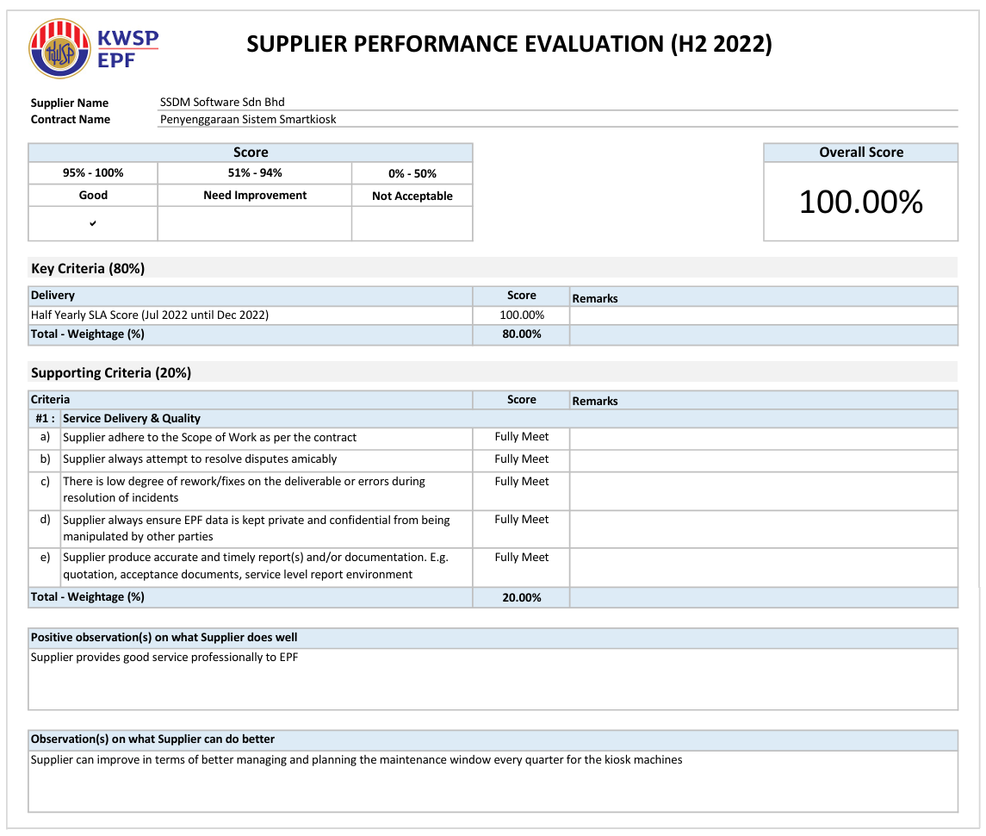Click the Need Improvement label cell
Screen dimensions: 986x836
255,195
